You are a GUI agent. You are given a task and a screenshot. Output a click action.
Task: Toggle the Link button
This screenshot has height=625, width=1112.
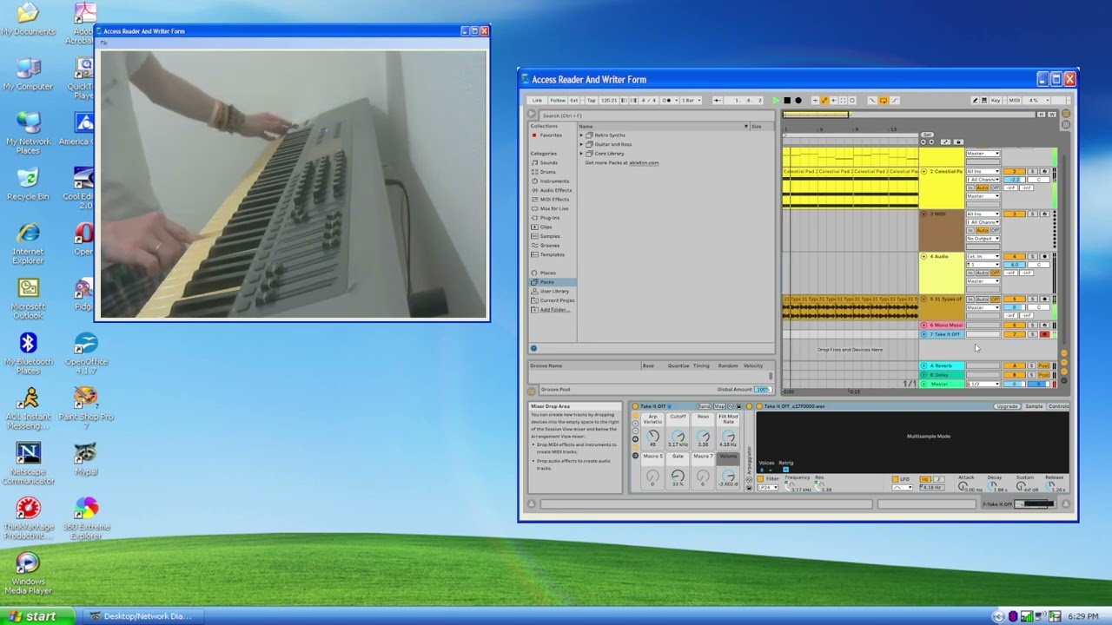(537, 100)
